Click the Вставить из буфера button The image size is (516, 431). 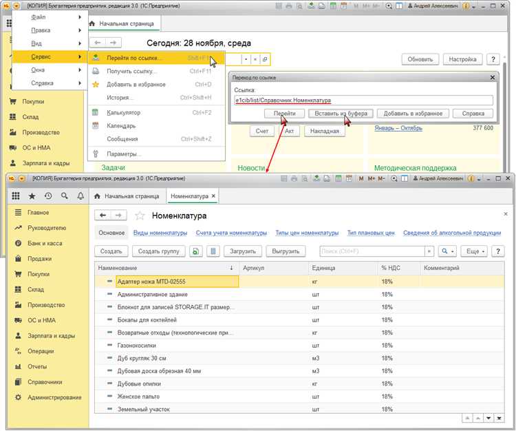tap(341, 113)
